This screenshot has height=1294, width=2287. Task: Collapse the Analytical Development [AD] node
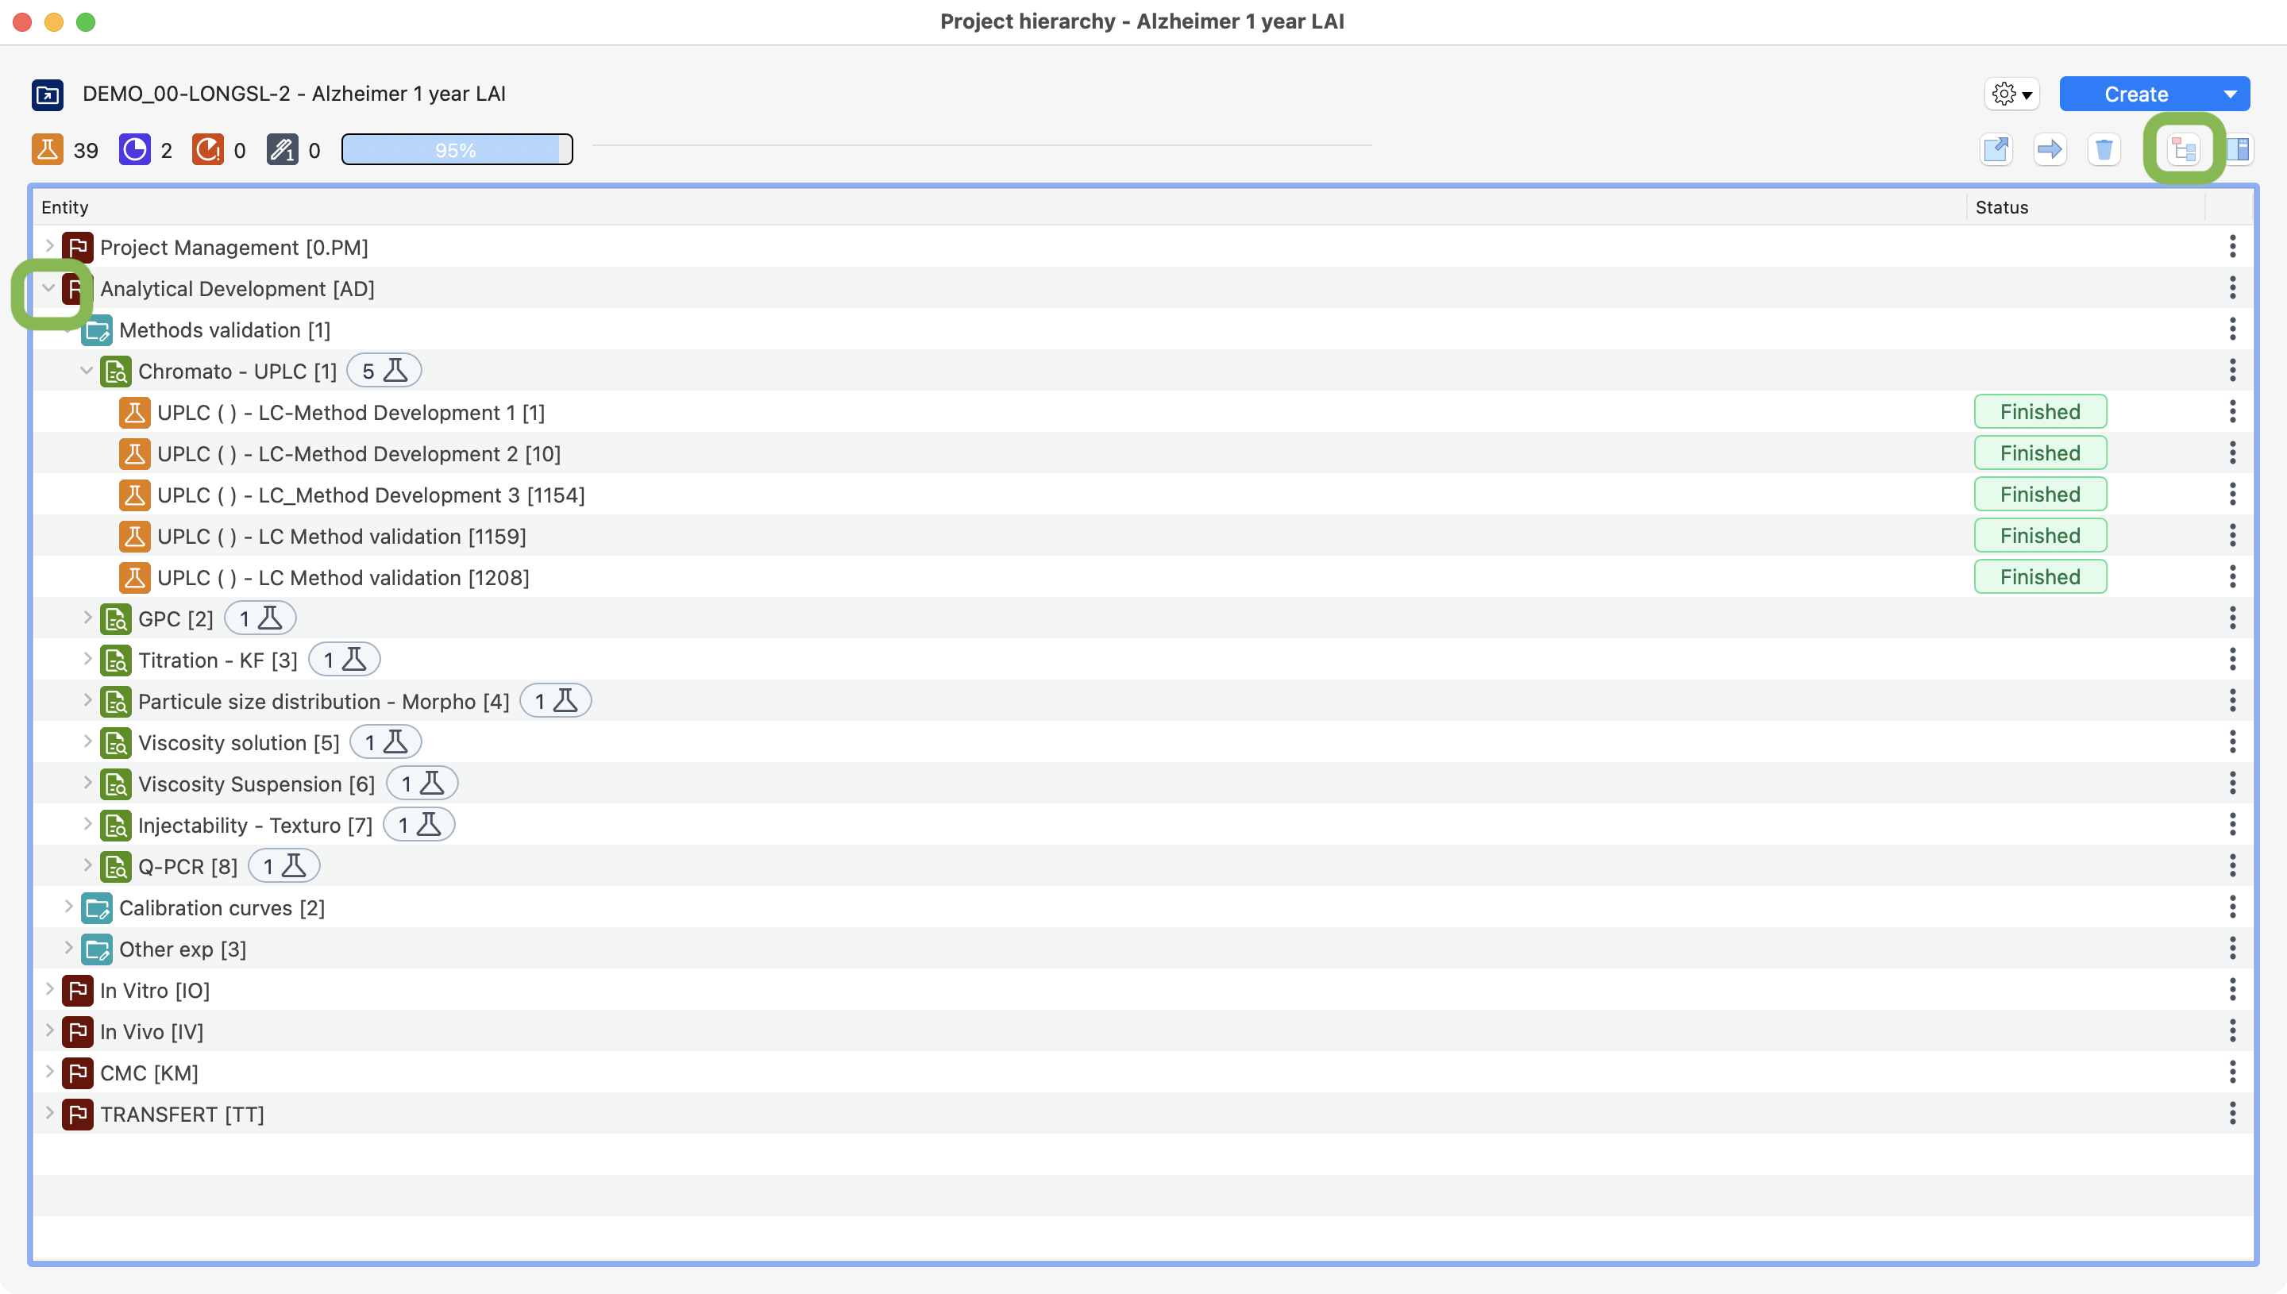49,288
